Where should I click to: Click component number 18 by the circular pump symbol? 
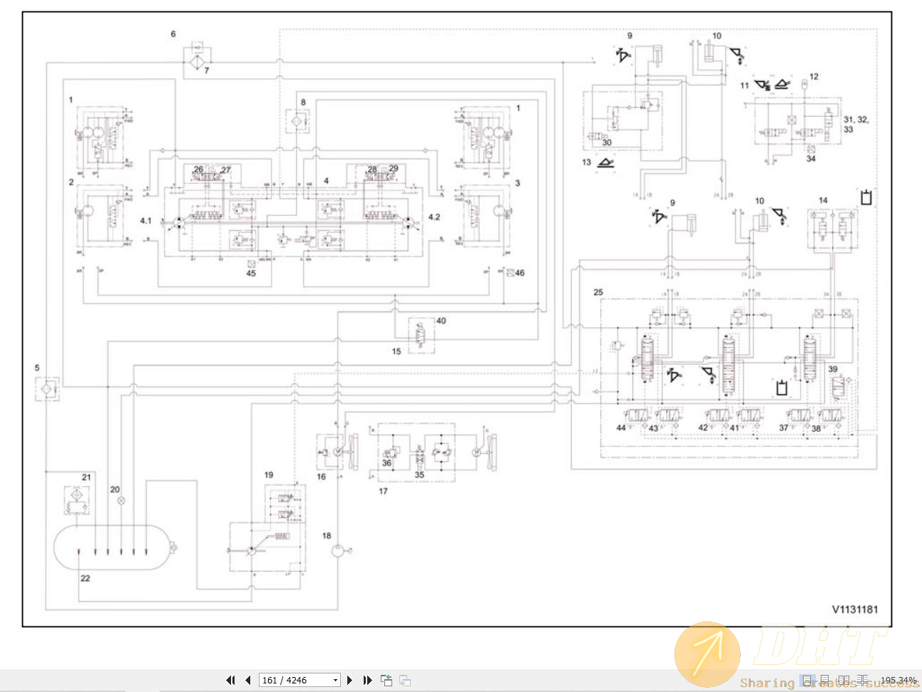[x=327, y=535]
